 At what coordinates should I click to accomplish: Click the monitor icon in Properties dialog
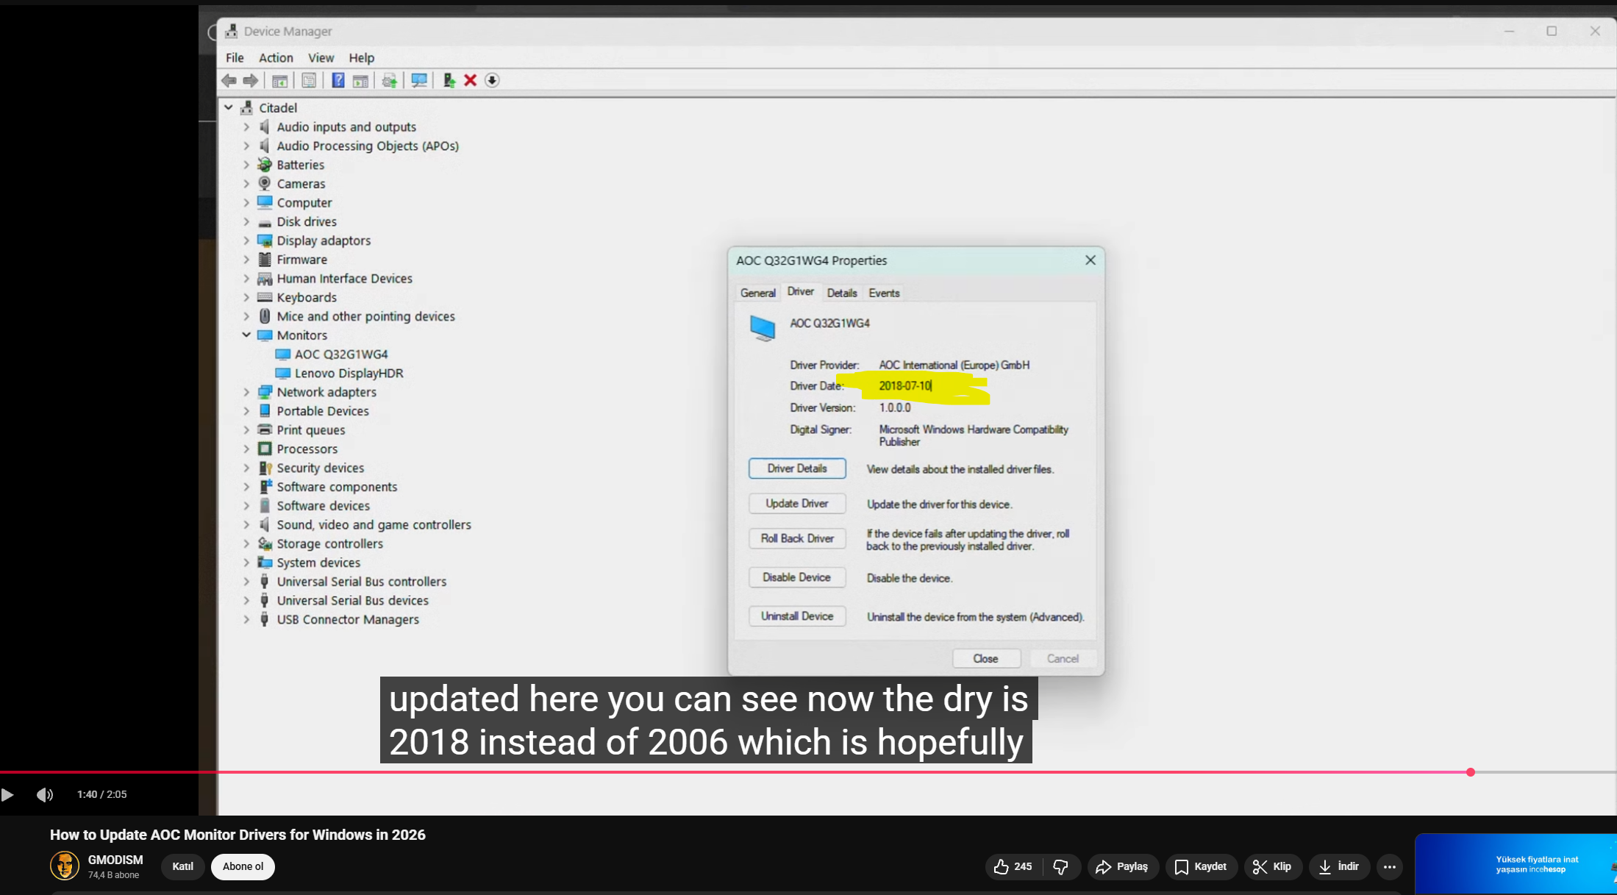click(x=763, y=327)
